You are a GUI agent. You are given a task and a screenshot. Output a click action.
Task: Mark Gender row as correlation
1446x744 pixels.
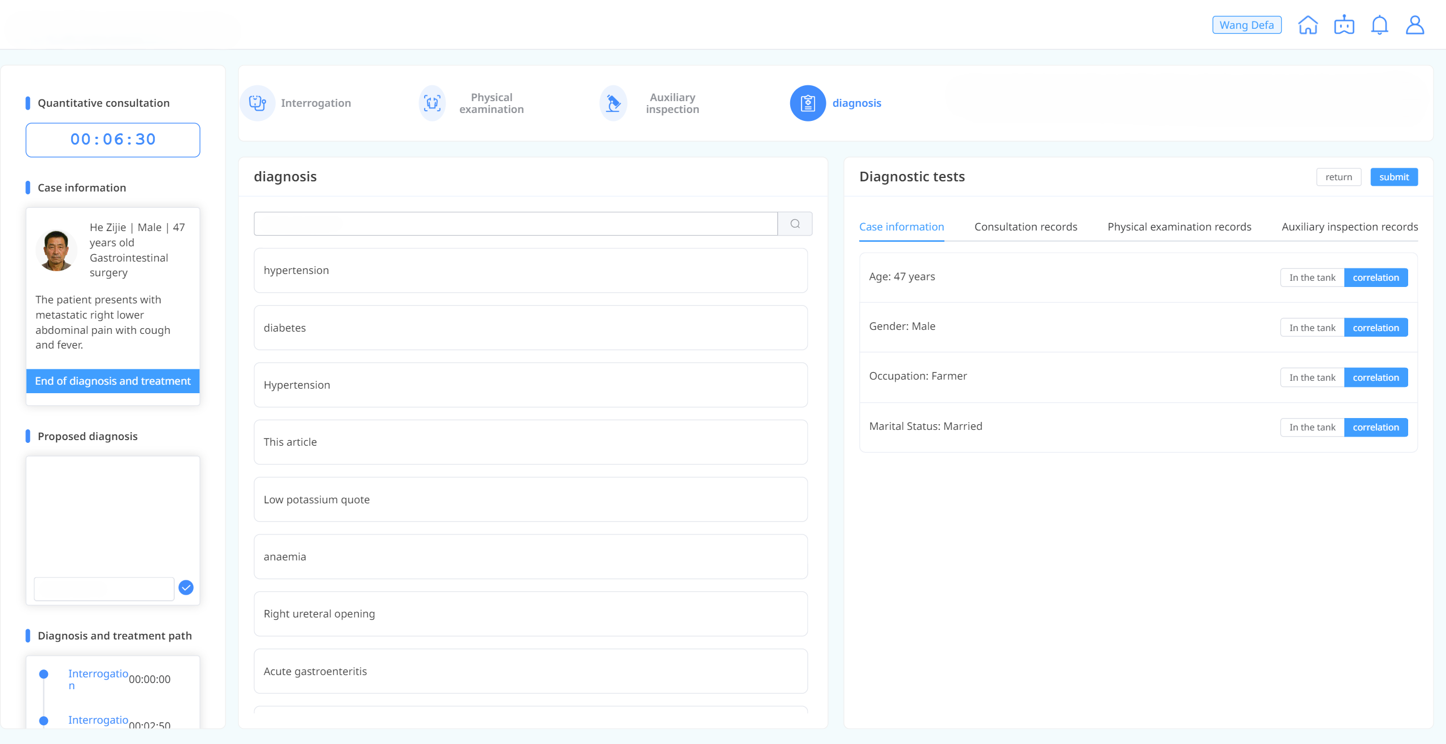pos(1375,328)
